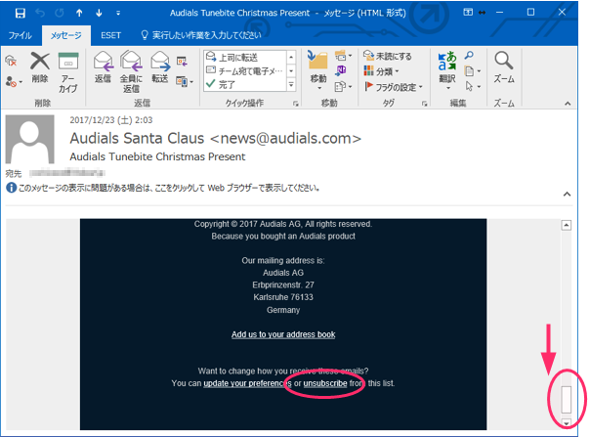Open the 分類 category dropdown
Image resolution: width=590 pixels, height=437 pixels.
click(381, 71)
